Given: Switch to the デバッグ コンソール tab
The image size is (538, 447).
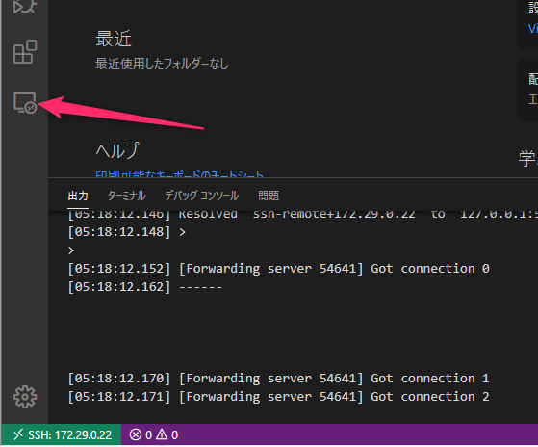Looking at the screenshot, I should point(202,196).
